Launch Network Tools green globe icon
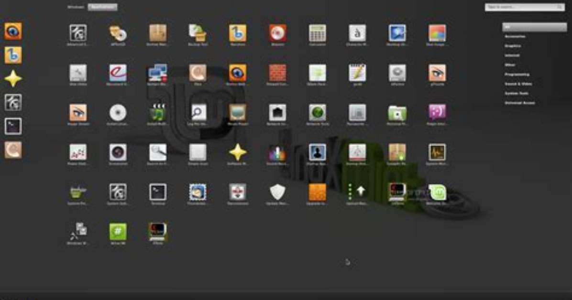 318,113
